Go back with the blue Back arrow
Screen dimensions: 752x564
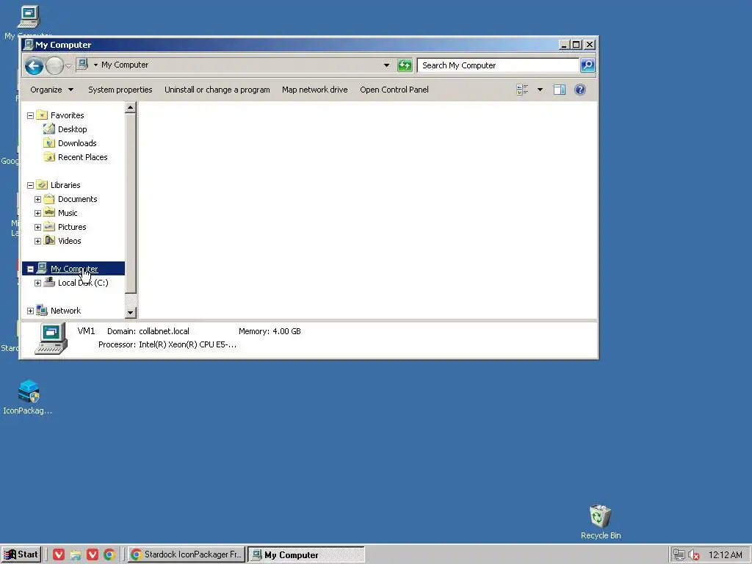click(x=34, y=65)
